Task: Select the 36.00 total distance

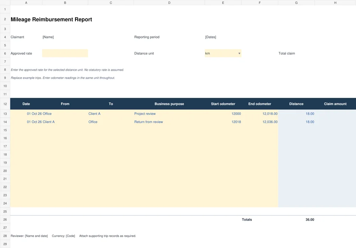Action: pos(310,220)
